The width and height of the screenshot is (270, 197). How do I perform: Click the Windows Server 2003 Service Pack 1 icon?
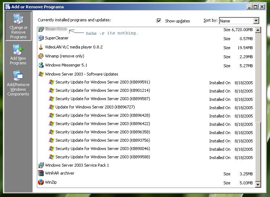[x=41, y=165]
